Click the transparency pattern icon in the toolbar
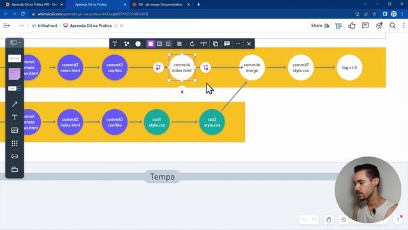 click(x=180, y=44)
